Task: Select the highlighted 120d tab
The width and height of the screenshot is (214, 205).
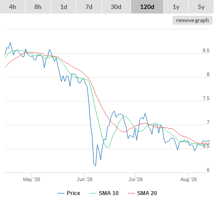Action: pyautogui.click(x=147, y=7)
